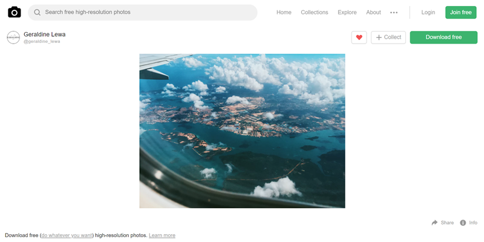
Task: Open the Collections menu item
Action: coord(315,12)
